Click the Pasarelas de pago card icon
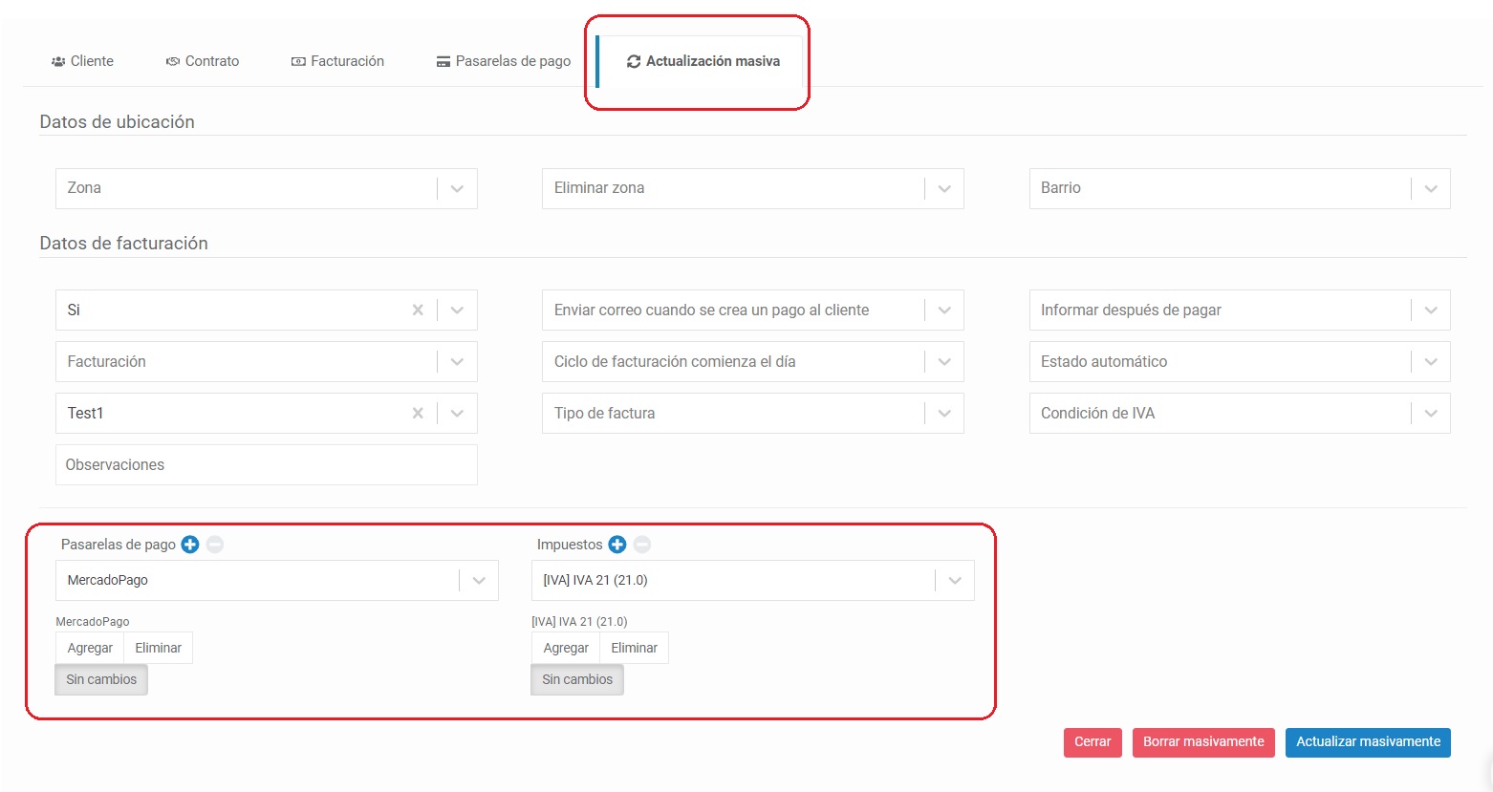 tap(444, 61)
